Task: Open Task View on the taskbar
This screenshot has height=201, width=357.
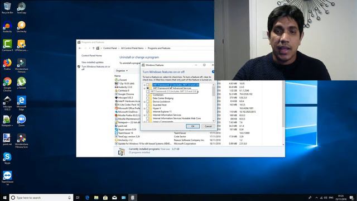Action: 78,198
